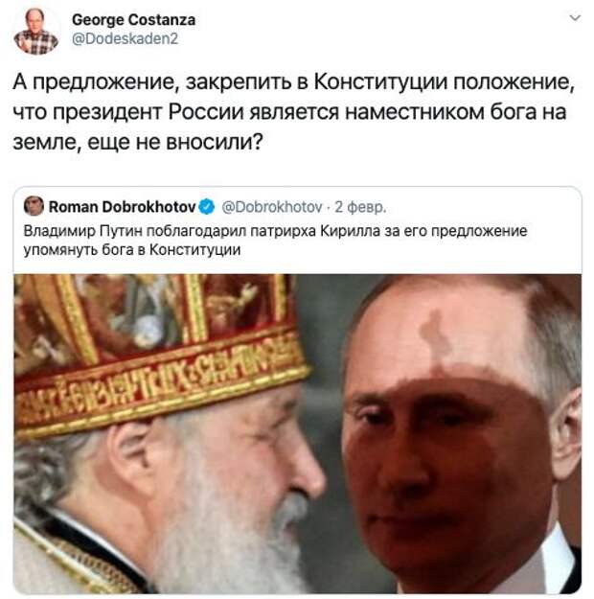Screen dimensions: 594x599
Task: Click the 'упомянуть бога в Конституции' line
Action: (x=132, y=250)
